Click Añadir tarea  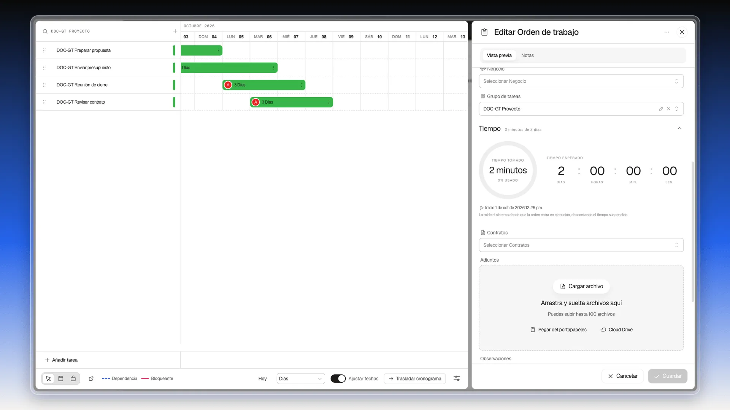[61, 360]
